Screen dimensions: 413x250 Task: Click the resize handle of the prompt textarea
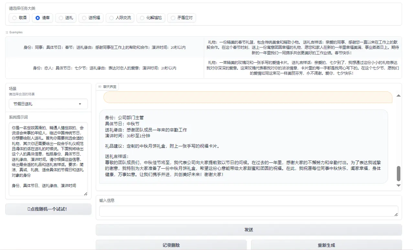pyautogui.click(x=85, y=194)
